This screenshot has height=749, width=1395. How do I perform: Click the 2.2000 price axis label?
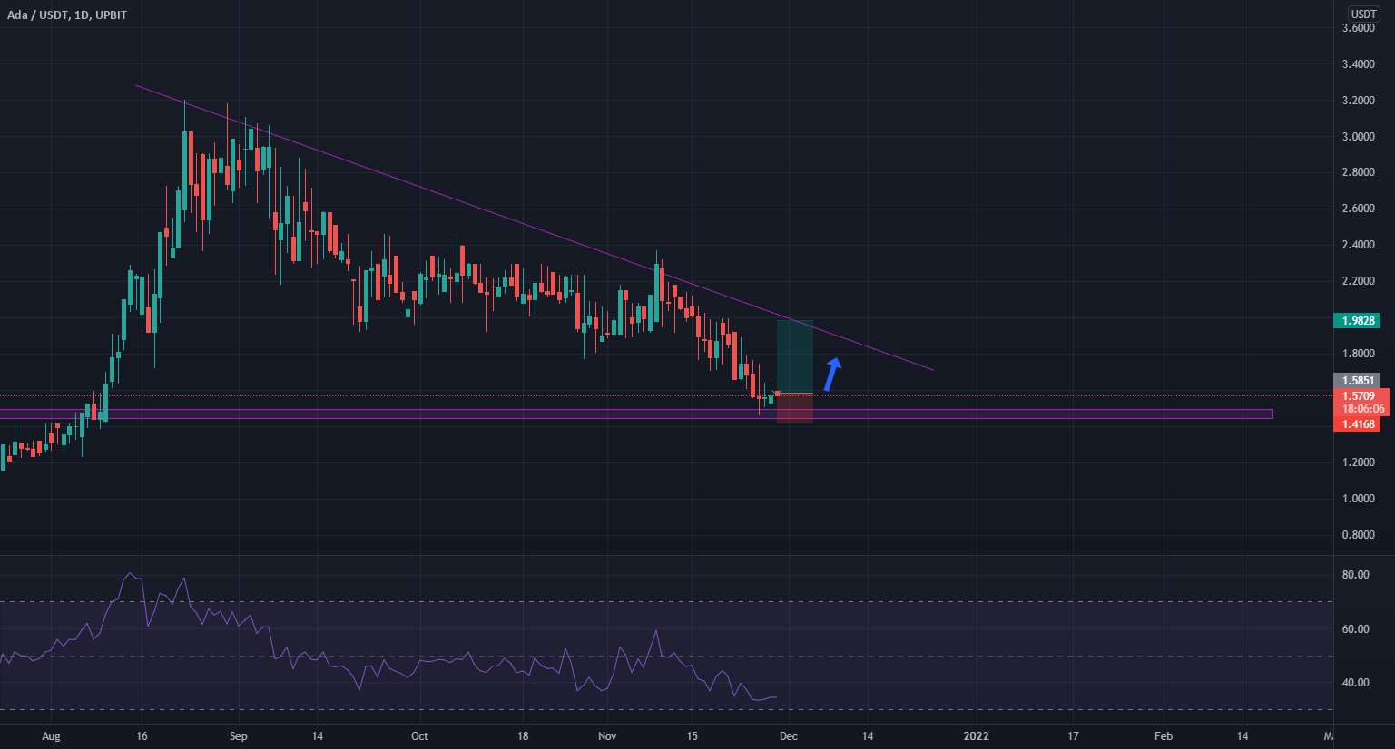pyautogui.click(x=1359, y=281)
